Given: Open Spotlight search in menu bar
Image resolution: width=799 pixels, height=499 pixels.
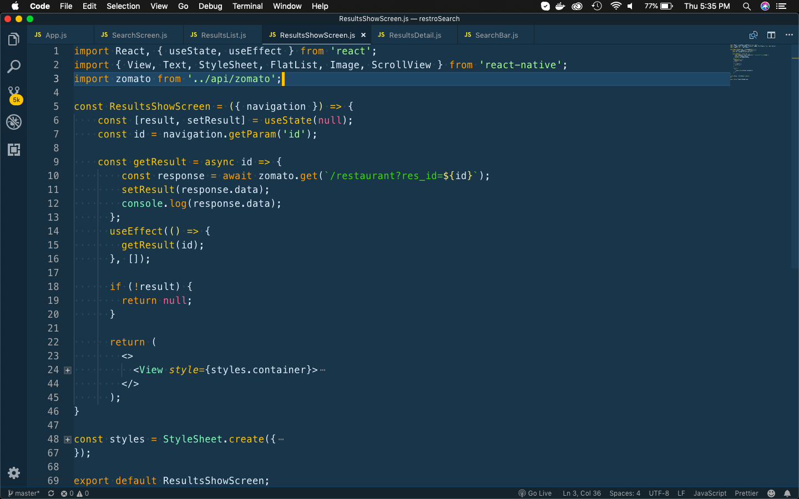Looking at the screenshot, I should pos(747,6).
